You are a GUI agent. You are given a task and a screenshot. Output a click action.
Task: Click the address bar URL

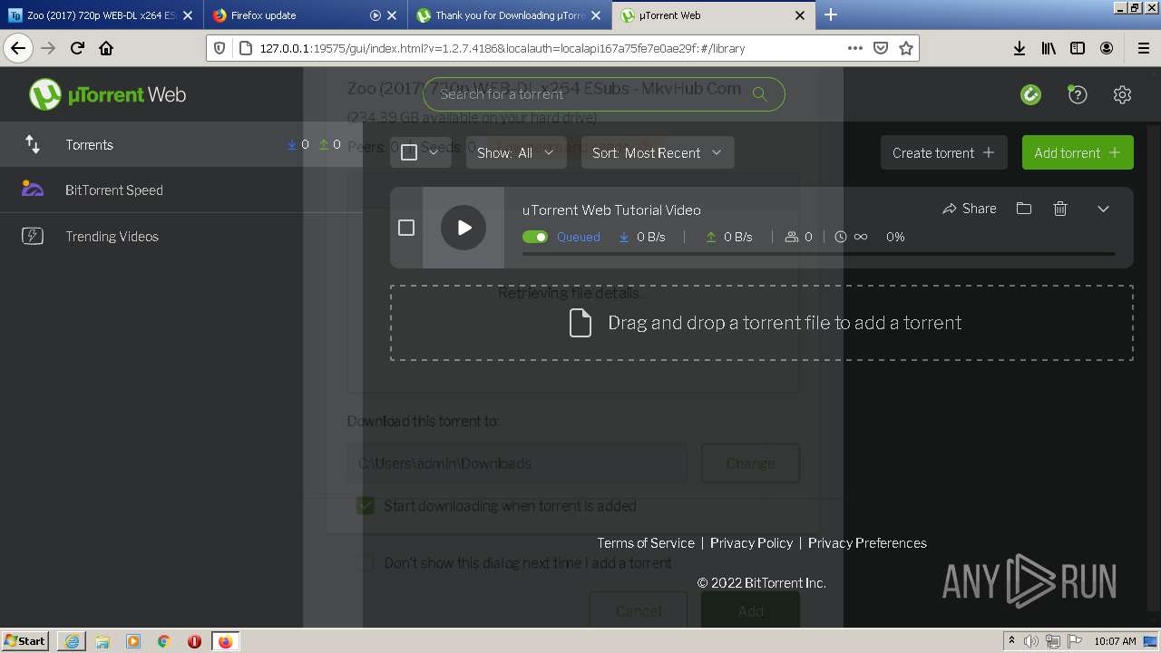502,48
